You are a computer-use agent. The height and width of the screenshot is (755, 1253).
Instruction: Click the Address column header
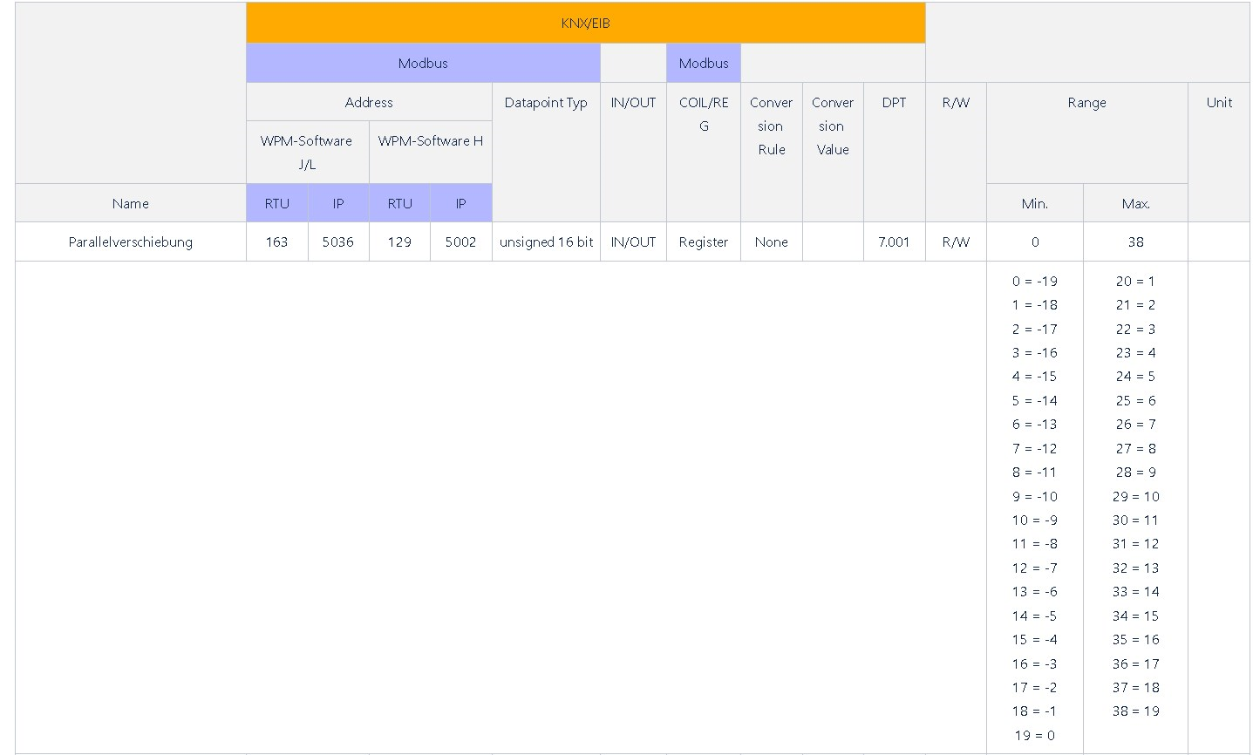369,102
